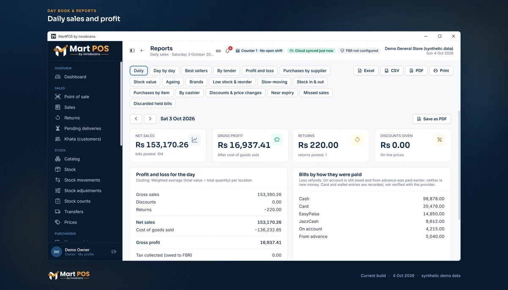Image resolution: width=508 pixels, height=290 pixels.
Task: Click the Point of sale icon
Action: (58, 97)
